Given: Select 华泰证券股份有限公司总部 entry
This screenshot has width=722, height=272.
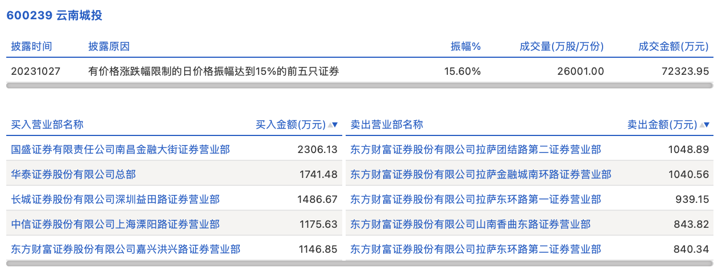Looking at the screenshot, I should point(73,175).
